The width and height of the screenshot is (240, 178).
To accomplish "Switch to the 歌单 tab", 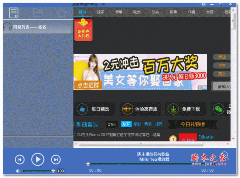I will coord(173,12).
